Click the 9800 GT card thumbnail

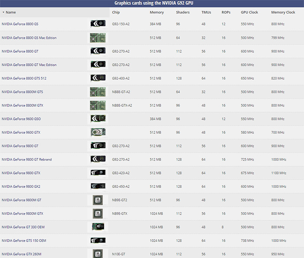click(98, 145)
